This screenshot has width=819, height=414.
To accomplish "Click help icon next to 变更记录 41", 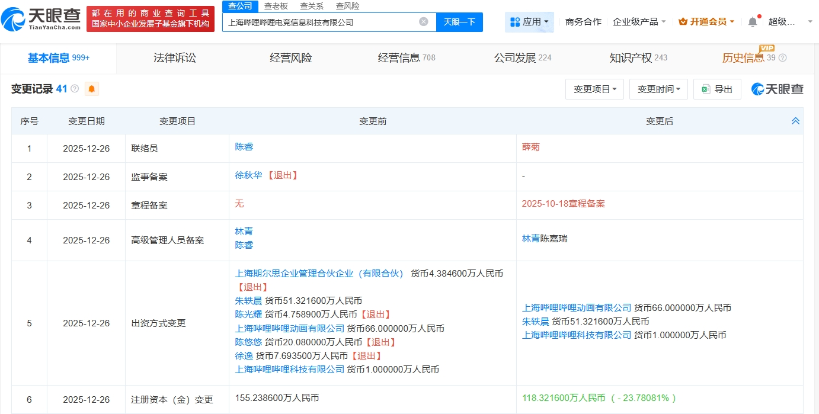I will (75, 89).
